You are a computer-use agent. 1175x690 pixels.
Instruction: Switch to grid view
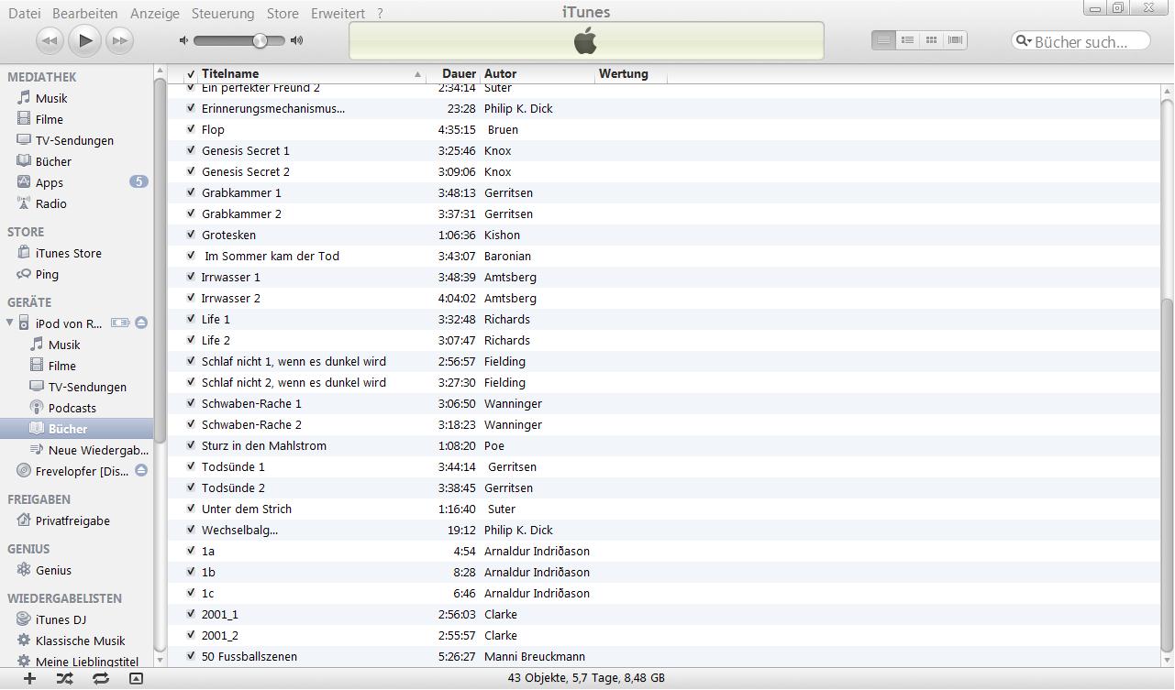[x=931, y=40]
